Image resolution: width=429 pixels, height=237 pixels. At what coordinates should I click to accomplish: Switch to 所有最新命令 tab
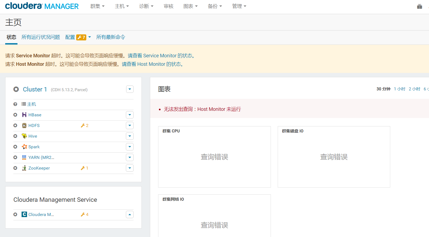pos(111,37)
